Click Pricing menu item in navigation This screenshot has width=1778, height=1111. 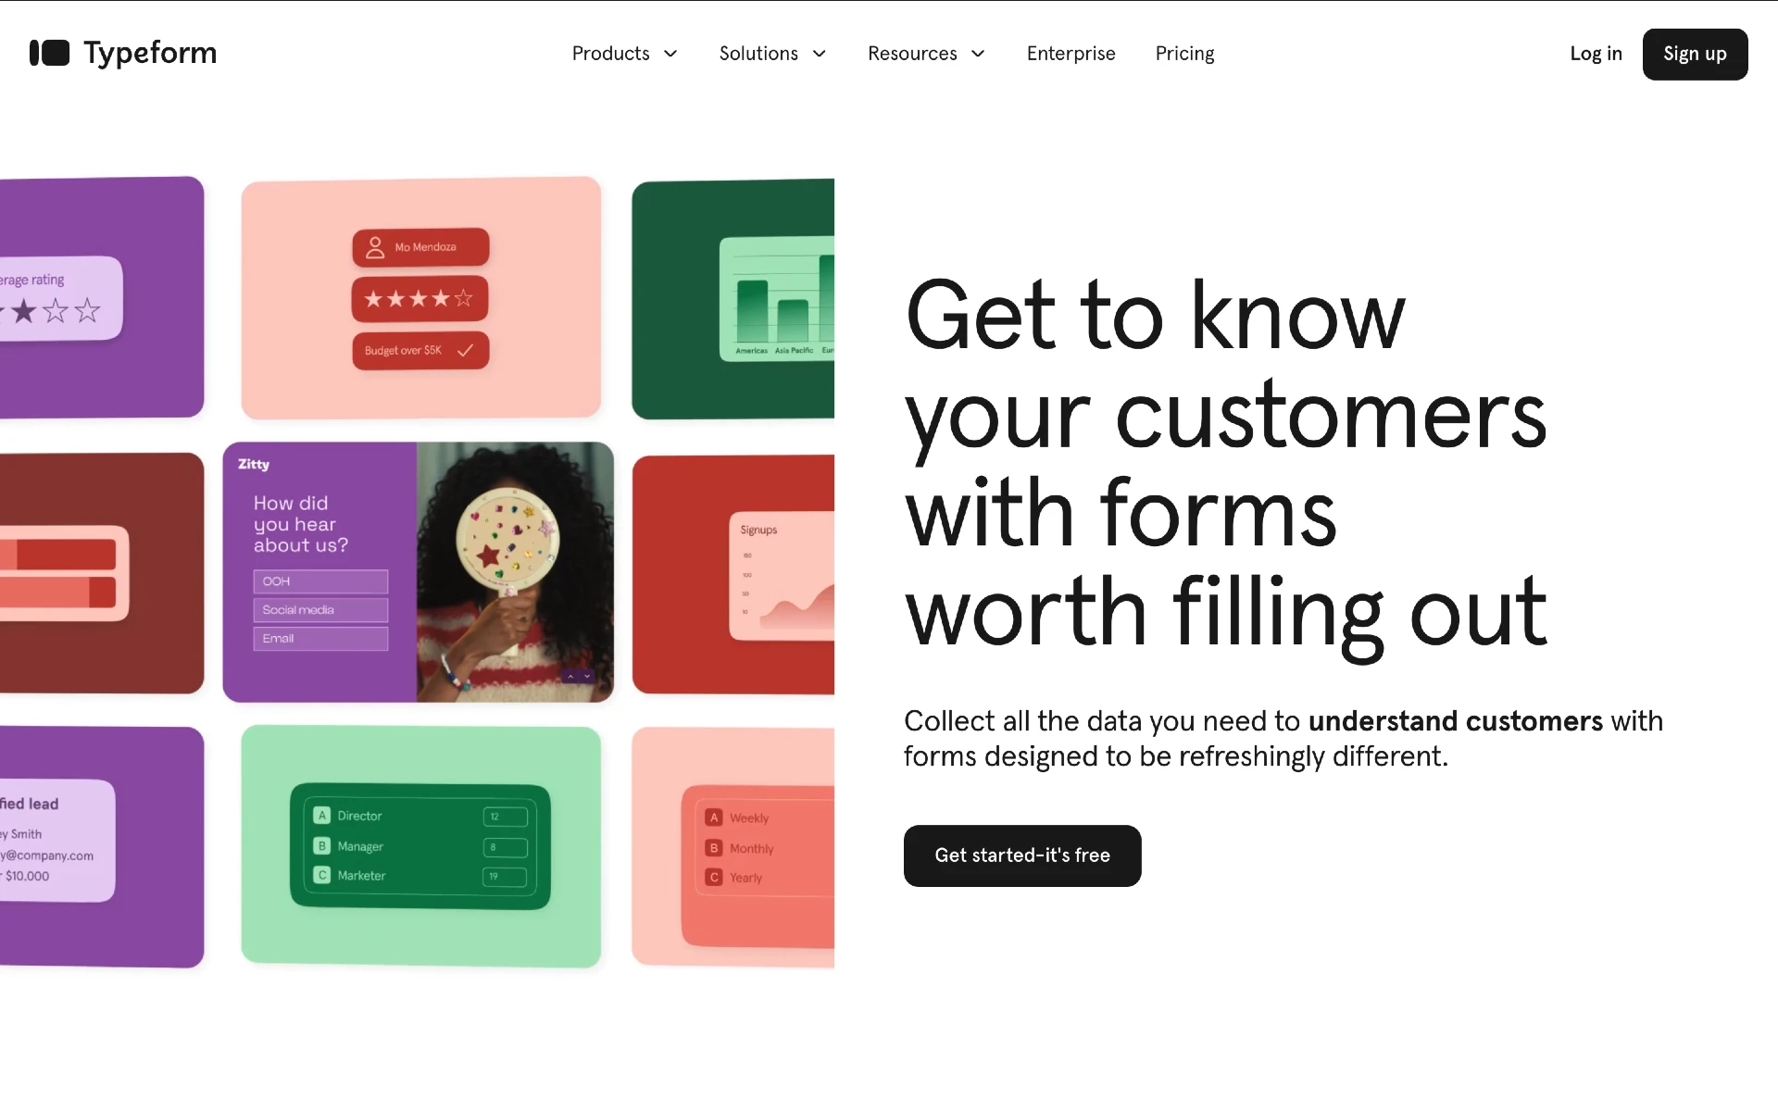[x=1184, y=54]
